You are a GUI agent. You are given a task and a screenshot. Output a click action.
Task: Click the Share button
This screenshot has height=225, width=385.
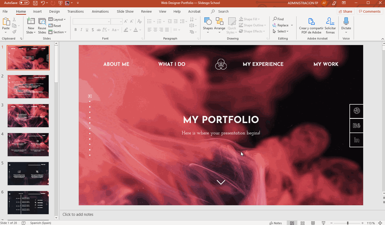[x=345, y=11]
